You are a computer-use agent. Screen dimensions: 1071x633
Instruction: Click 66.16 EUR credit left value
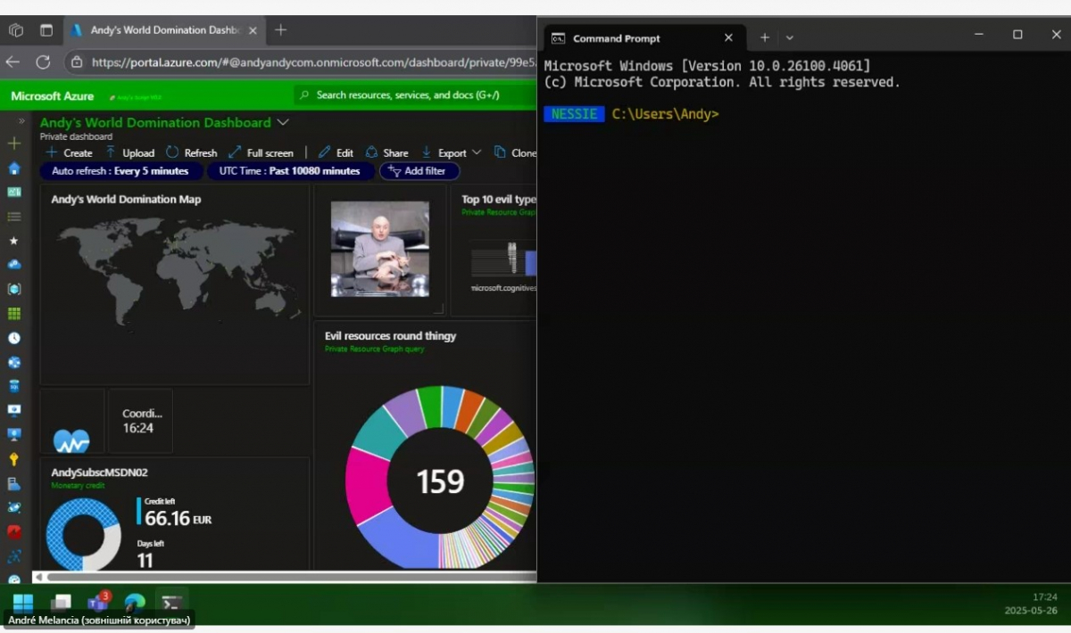(x=178, y=519)
